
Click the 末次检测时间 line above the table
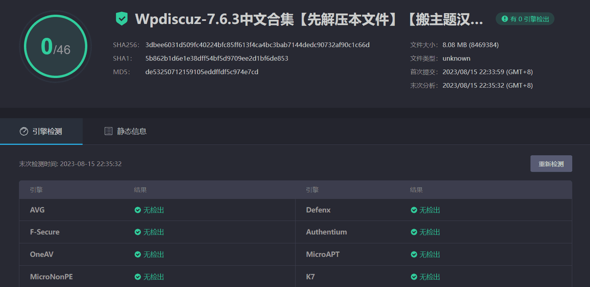[70, 164]
